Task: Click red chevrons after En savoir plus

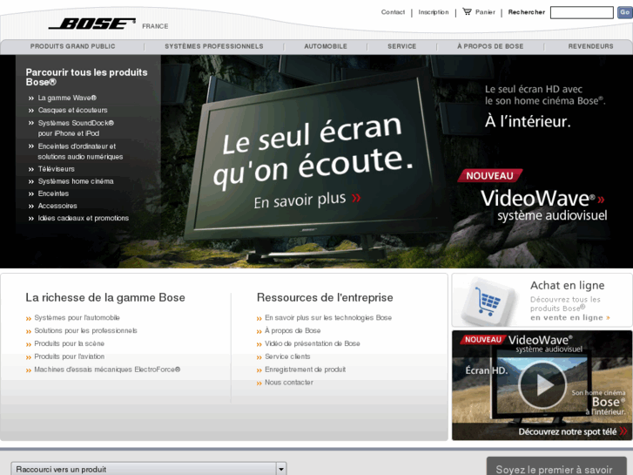Action: (x=356, y=197)
